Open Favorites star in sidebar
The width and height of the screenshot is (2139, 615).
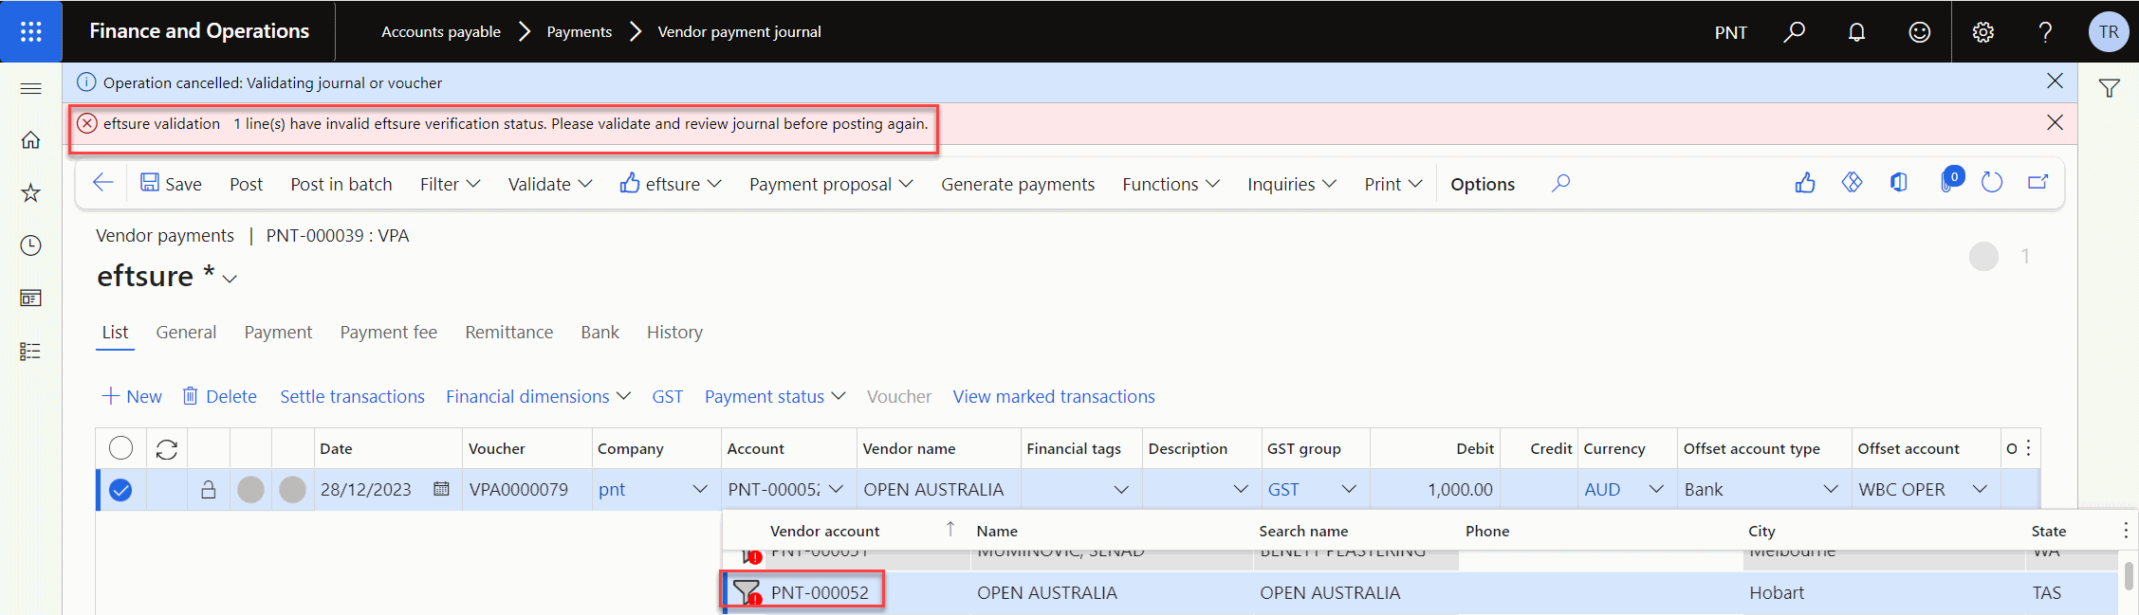(x=30, y=193)
